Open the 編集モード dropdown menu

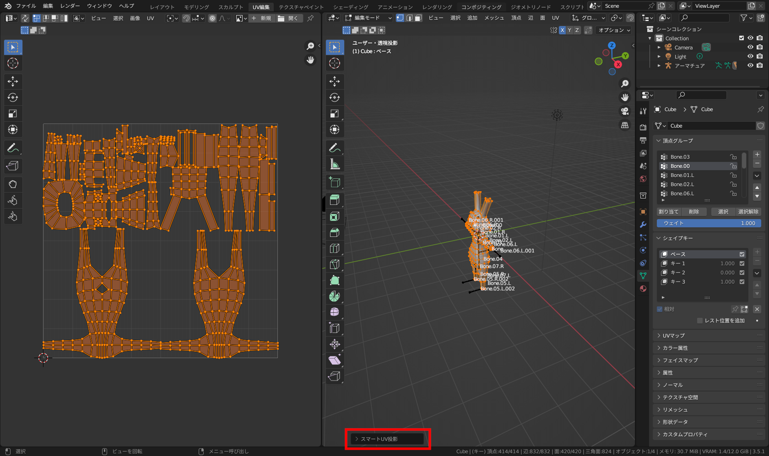point(366,18)
